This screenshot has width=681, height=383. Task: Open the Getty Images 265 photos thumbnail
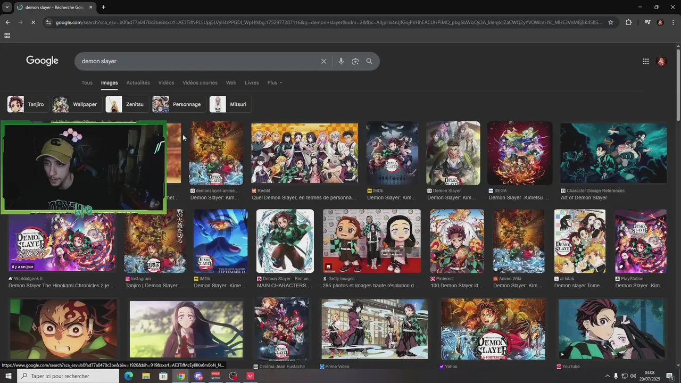[371, 241]
